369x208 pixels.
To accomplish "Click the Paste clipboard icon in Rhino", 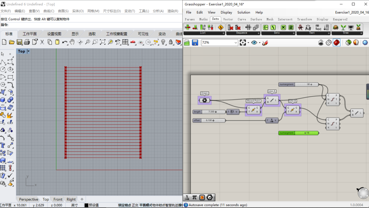I will (57, 42).
